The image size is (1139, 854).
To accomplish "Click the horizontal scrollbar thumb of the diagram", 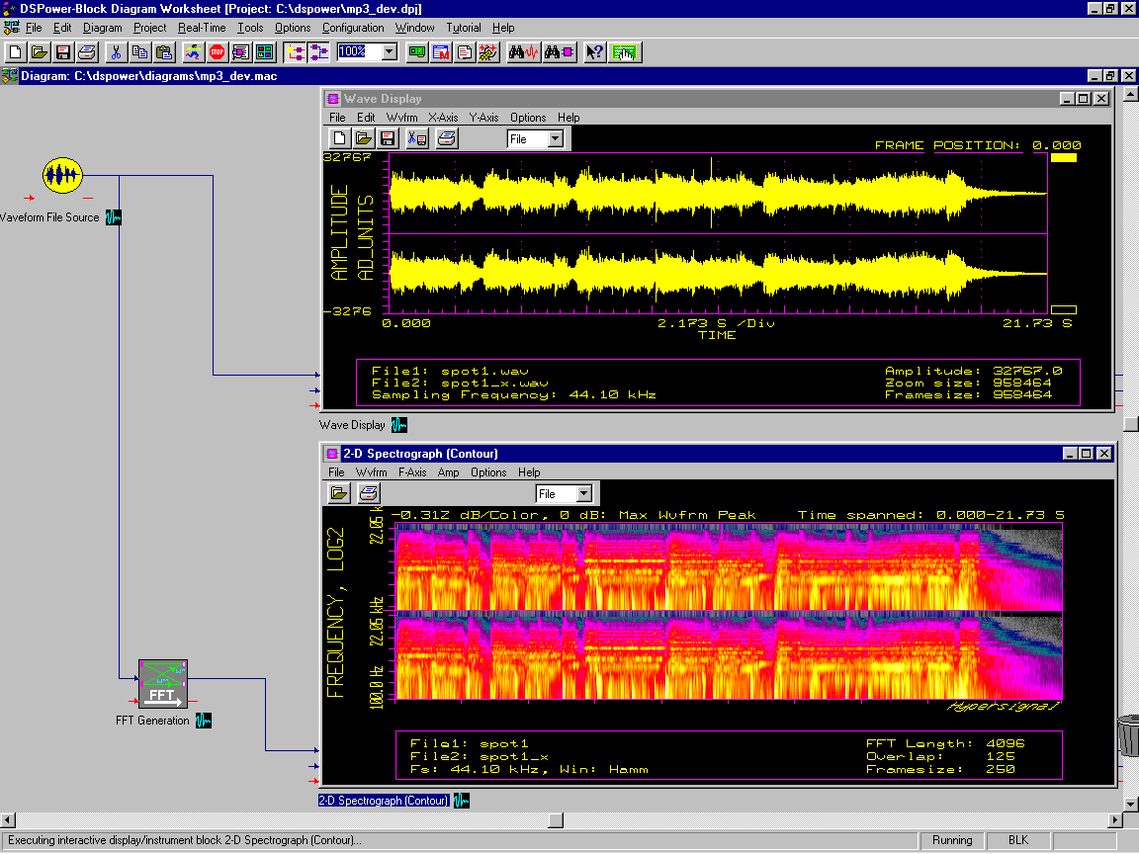I will click(556, 819).
